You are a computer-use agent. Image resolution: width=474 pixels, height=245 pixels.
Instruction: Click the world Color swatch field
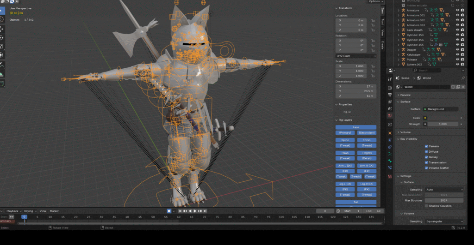(x=439, y=118)
